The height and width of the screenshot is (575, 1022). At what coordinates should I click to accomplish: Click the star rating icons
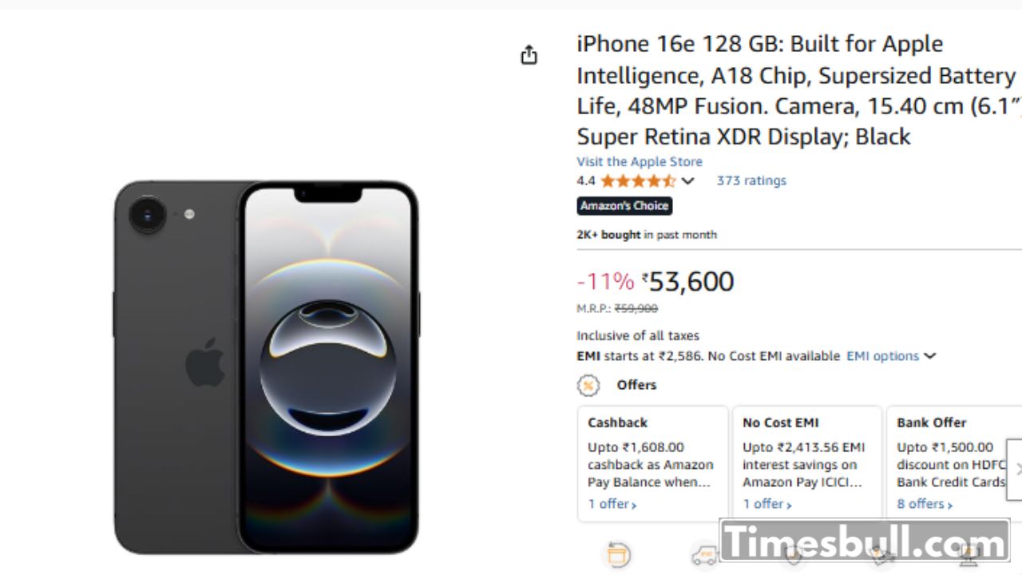click(x=637, y=181)
